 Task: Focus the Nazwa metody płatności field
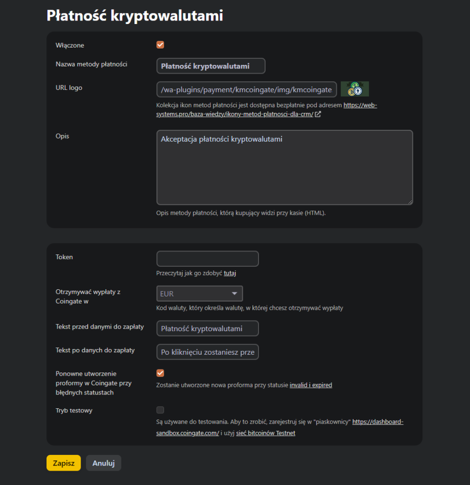(210, 66)
